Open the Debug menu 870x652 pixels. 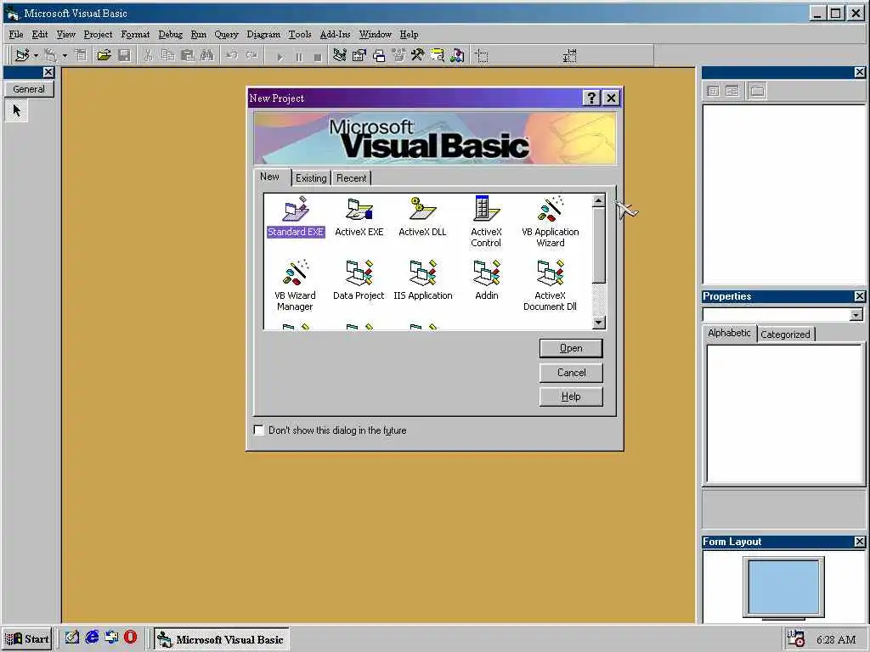[170, 34]
